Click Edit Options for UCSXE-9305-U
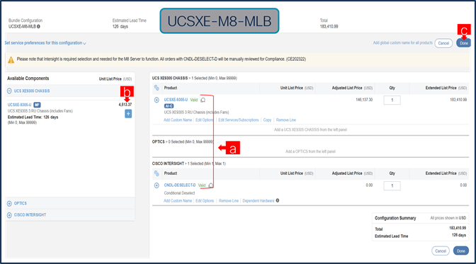The width and height of the screenshot is (476, 264). pyautogui.click(x=205, y=120)
